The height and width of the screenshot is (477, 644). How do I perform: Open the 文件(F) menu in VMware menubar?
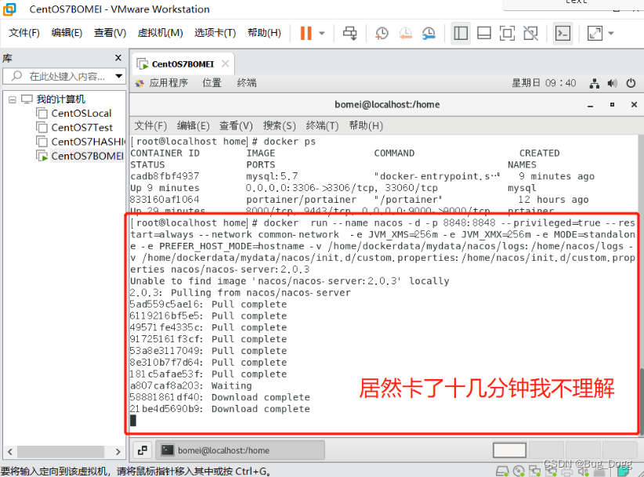24,33
